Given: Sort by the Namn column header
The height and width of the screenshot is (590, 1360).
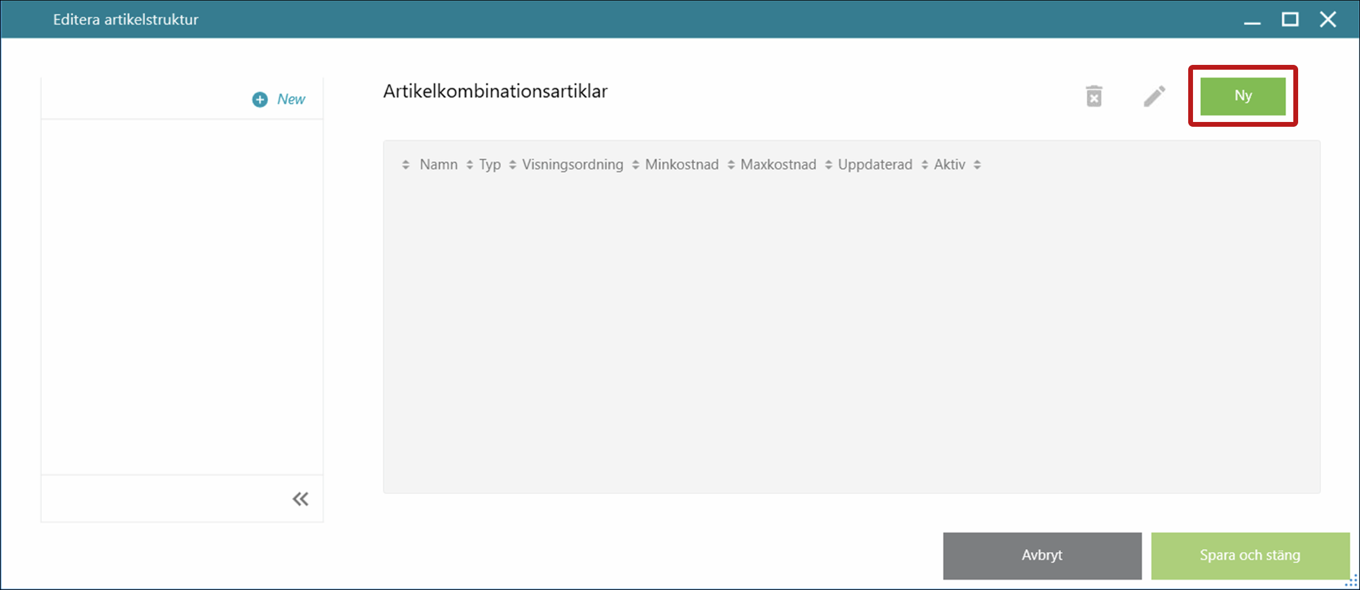Looking at the screenshot, I should 438,165.
